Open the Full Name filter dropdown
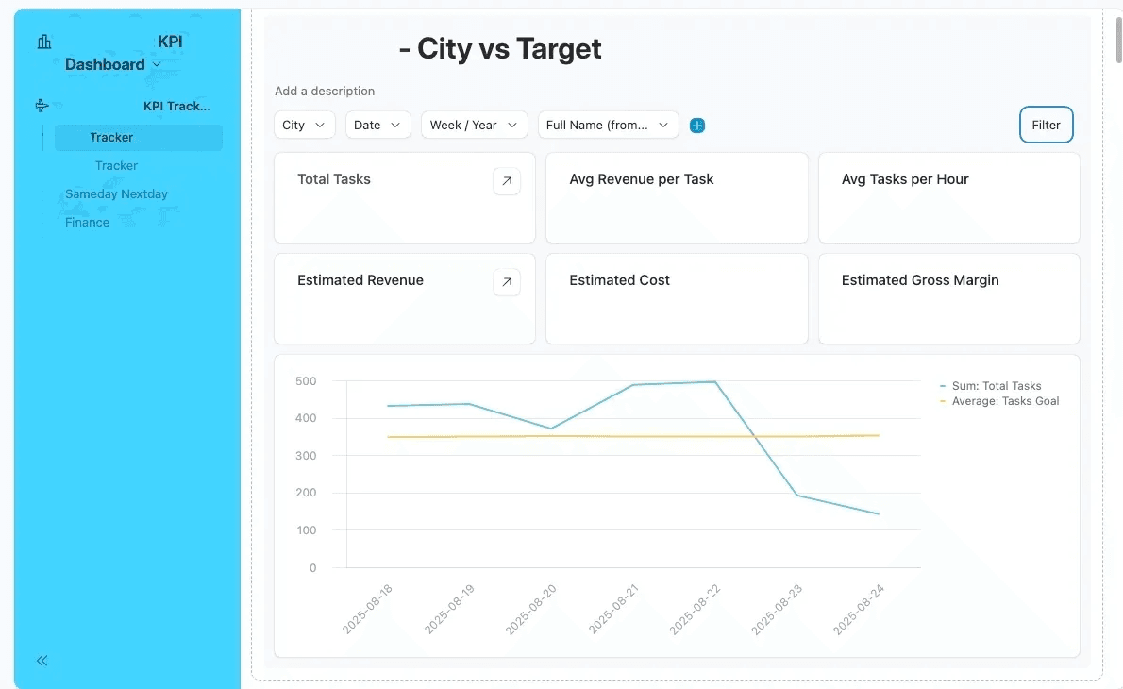Screen dimensions: 1123x689 point(608,126)
